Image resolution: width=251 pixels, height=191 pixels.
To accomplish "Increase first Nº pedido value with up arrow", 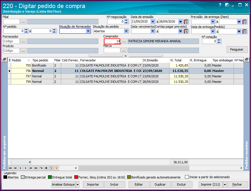I will [x=26, y=30].
